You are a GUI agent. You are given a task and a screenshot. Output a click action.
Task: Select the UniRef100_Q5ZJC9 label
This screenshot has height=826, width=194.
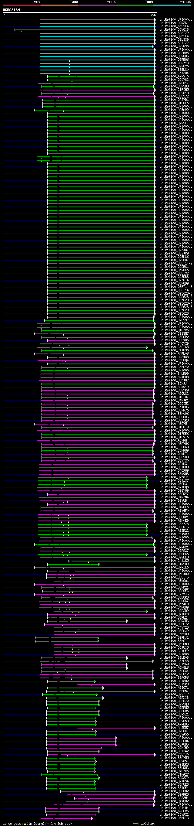click(174, 253)
